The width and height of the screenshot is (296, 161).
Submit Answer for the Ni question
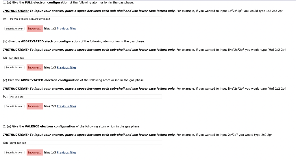tap(14, 67)
